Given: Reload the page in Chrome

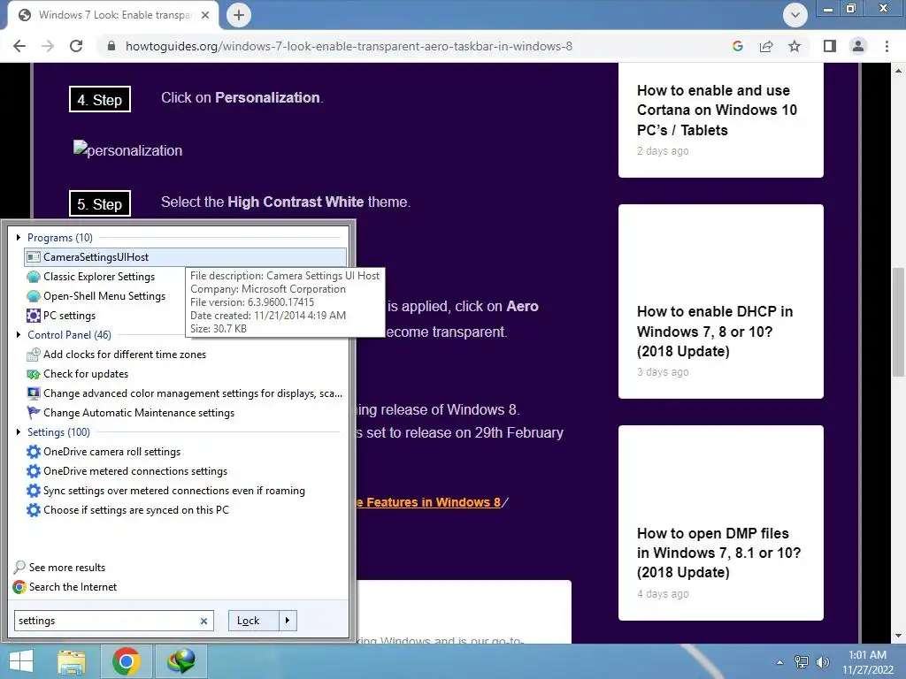Looking at the screenshot, I should [76, 46].
